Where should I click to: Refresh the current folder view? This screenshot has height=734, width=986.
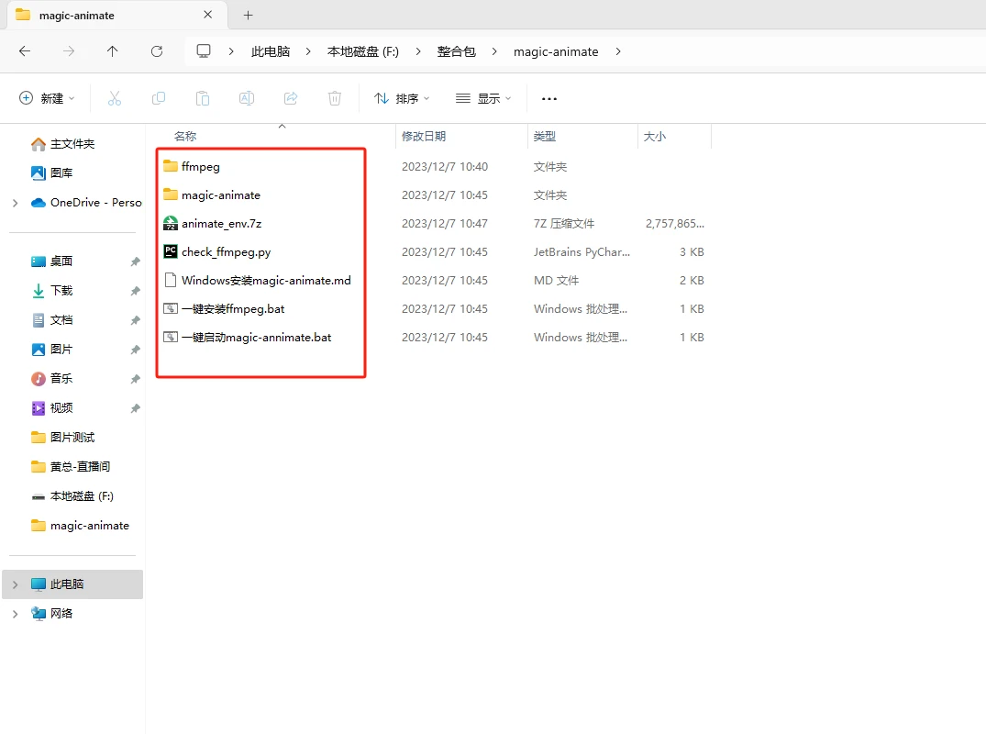tap(157, 51)
